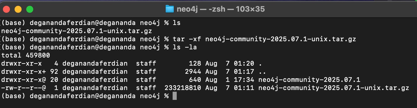Click the tar.gz filename under the first ls

click(77, 31)
